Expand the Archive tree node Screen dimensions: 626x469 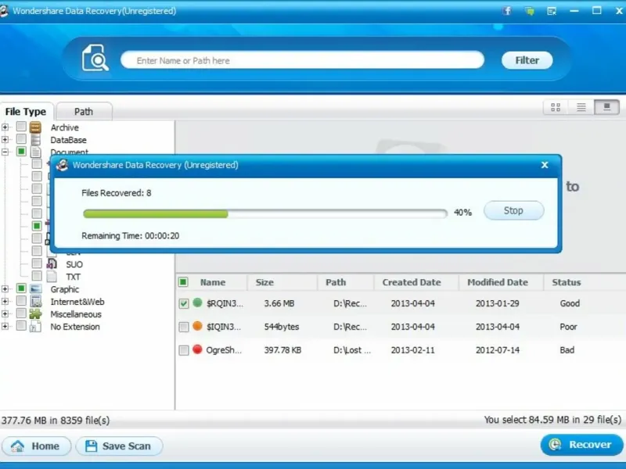pyautogui.click(x=5, y=127)
